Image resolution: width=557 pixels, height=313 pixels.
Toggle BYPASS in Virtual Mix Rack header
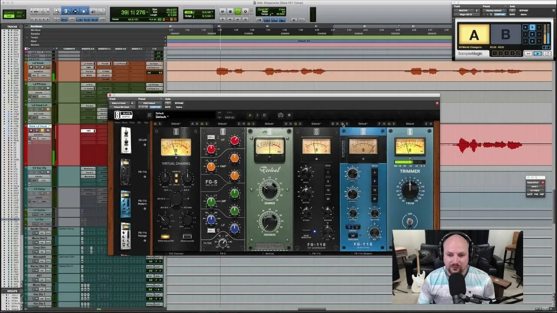tap(179, 103)
